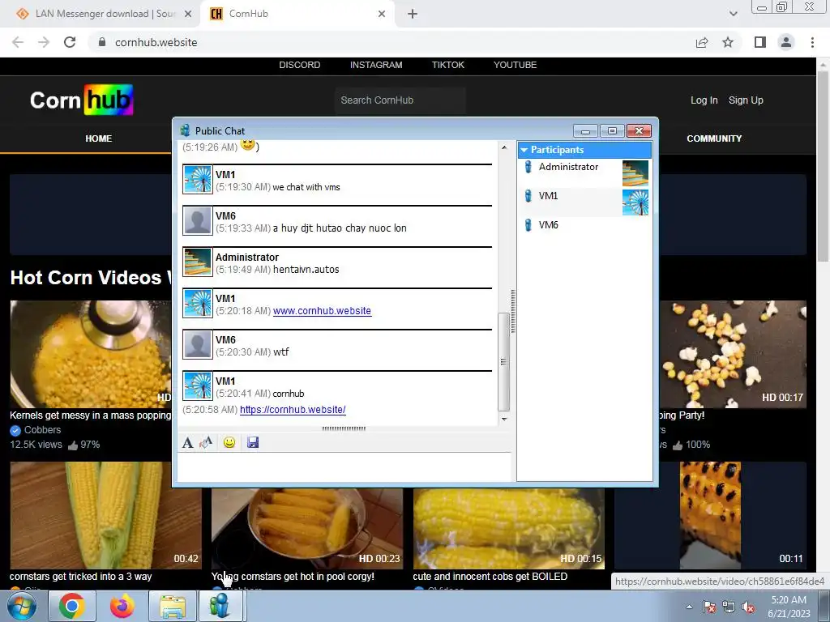The width and height of the screenshot is (830, 622).
Task: Click the address bar URL field
Action: pos(391,42)
